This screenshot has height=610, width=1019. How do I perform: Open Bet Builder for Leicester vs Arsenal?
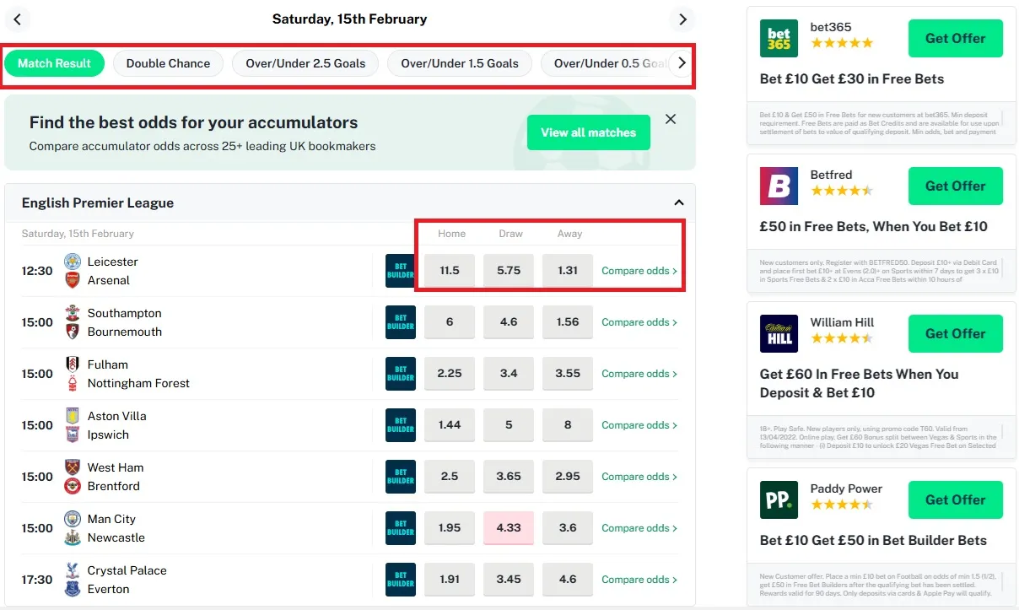tap(400, 271)
